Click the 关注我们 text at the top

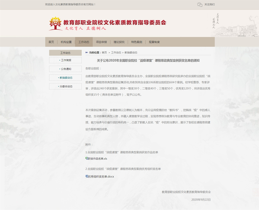click(209, 4)
